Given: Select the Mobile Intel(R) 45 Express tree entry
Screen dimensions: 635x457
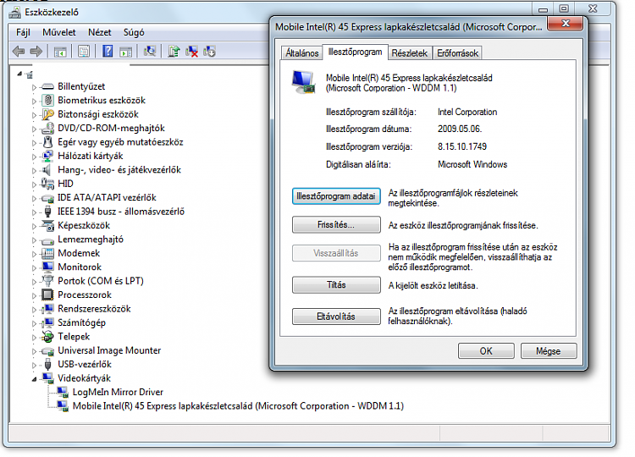Looking at the screenshot, I should point(238,406).
